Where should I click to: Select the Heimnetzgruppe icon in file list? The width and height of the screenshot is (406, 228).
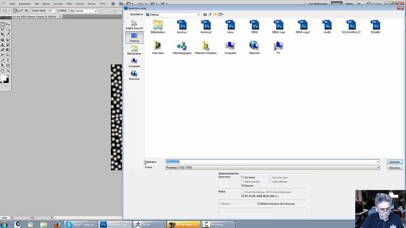point(182,48)
